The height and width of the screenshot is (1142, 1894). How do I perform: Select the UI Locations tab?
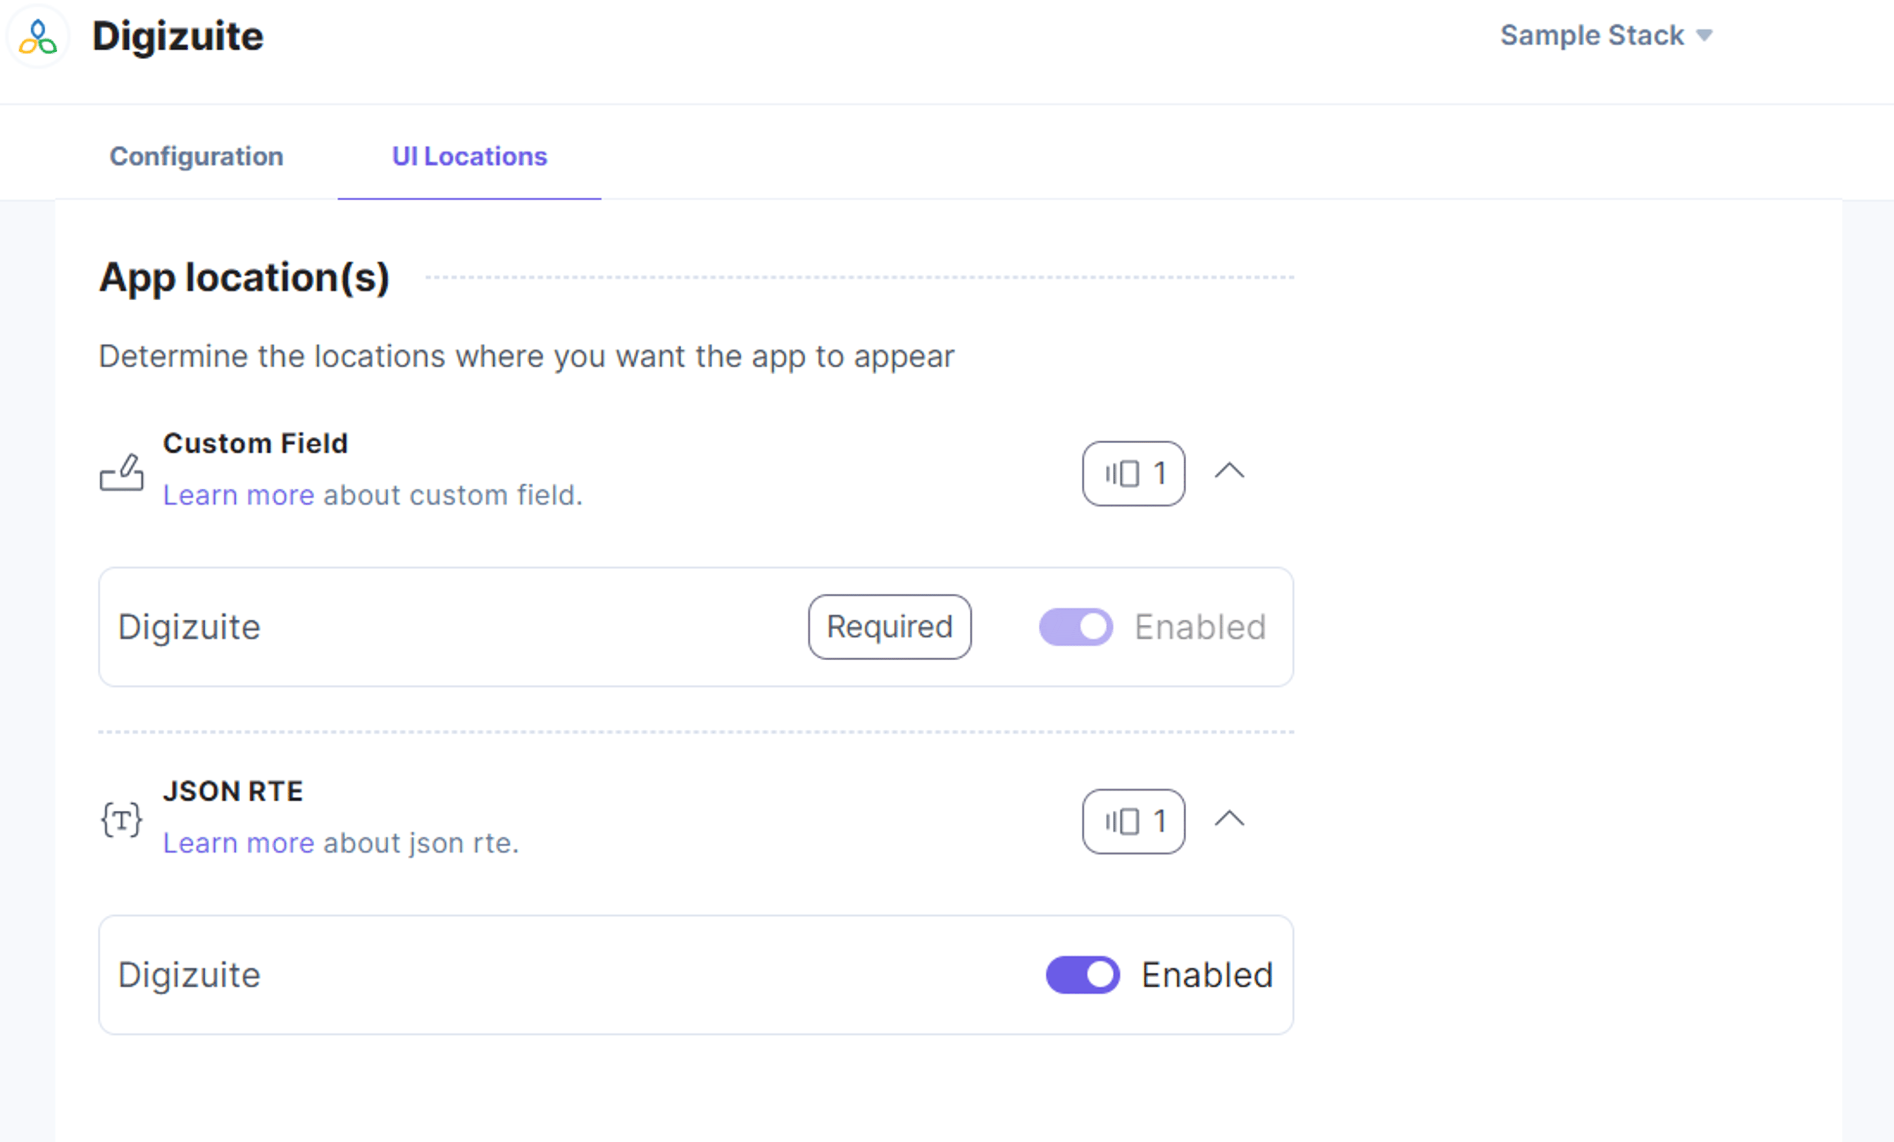point(470,156)
